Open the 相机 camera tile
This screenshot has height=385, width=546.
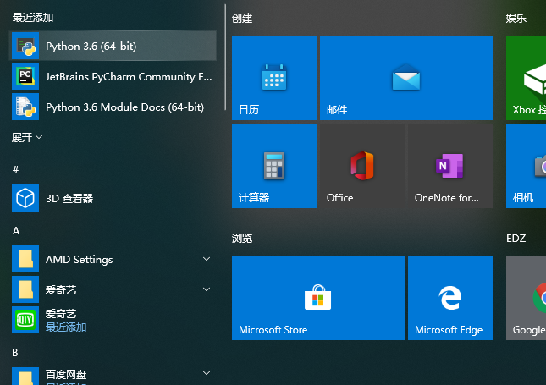(x=527, y=166)
